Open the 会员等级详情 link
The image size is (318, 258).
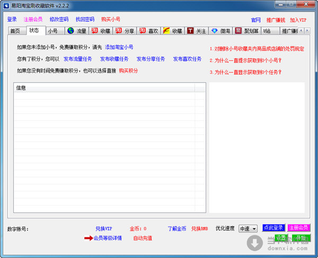click(108, 238)
